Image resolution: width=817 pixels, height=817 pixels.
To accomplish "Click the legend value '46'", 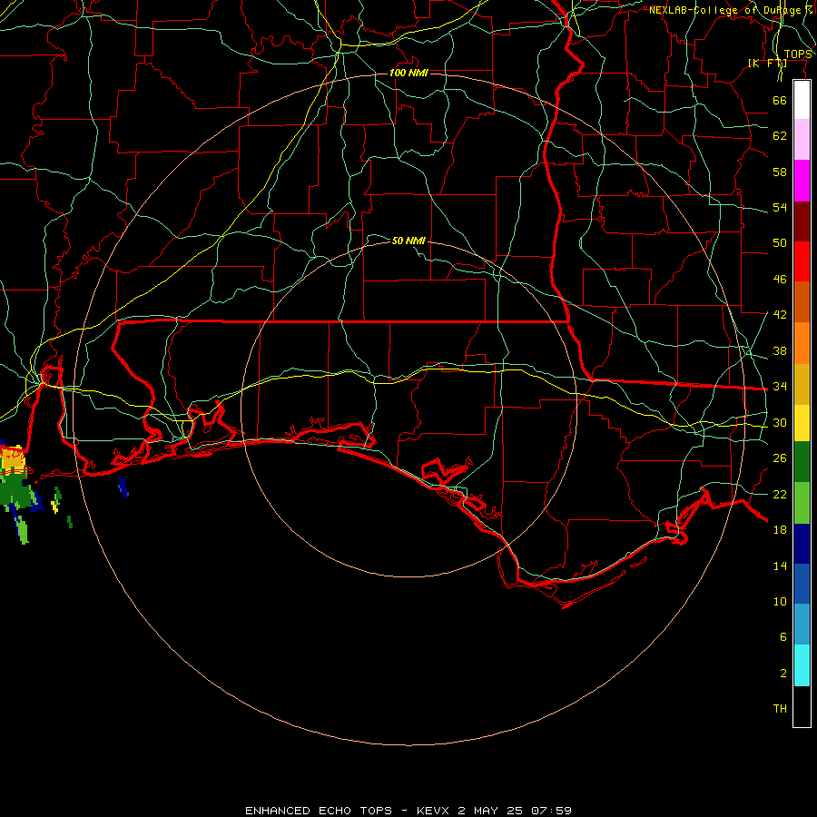I will coord(780,280).
